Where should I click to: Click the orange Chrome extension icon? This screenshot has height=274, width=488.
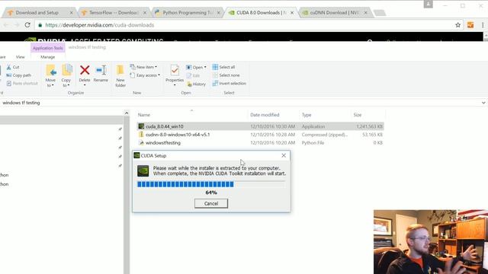[470, 25]
